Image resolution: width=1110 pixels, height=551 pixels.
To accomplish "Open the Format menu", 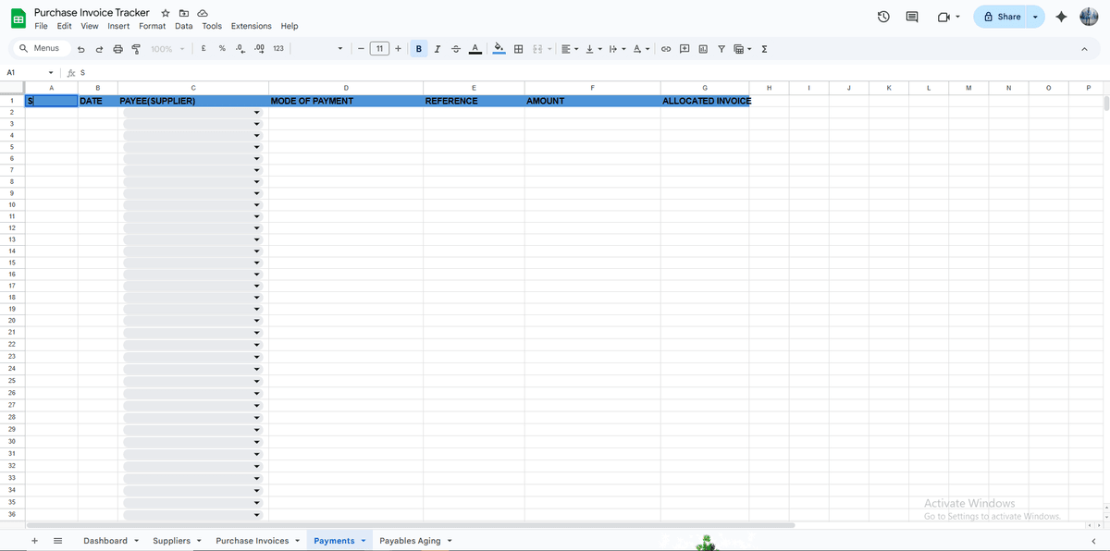I will (x=153, y=26).
